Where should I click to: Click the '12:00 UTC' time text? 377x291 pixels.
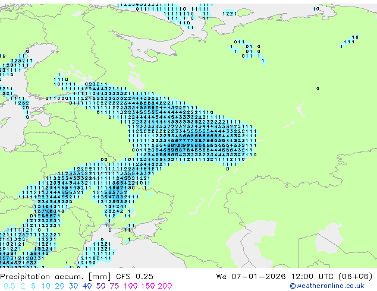point(313,277)
